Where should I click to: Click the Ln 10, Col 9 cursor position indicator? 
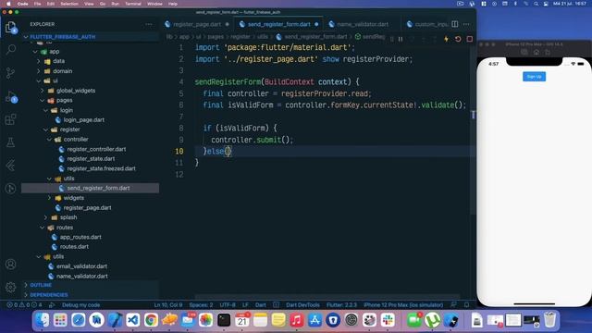click(168, 304)
